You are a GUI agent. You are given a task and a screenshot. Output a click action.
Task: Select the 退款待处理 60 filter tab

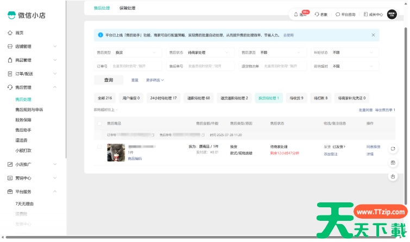coord(199,98)
